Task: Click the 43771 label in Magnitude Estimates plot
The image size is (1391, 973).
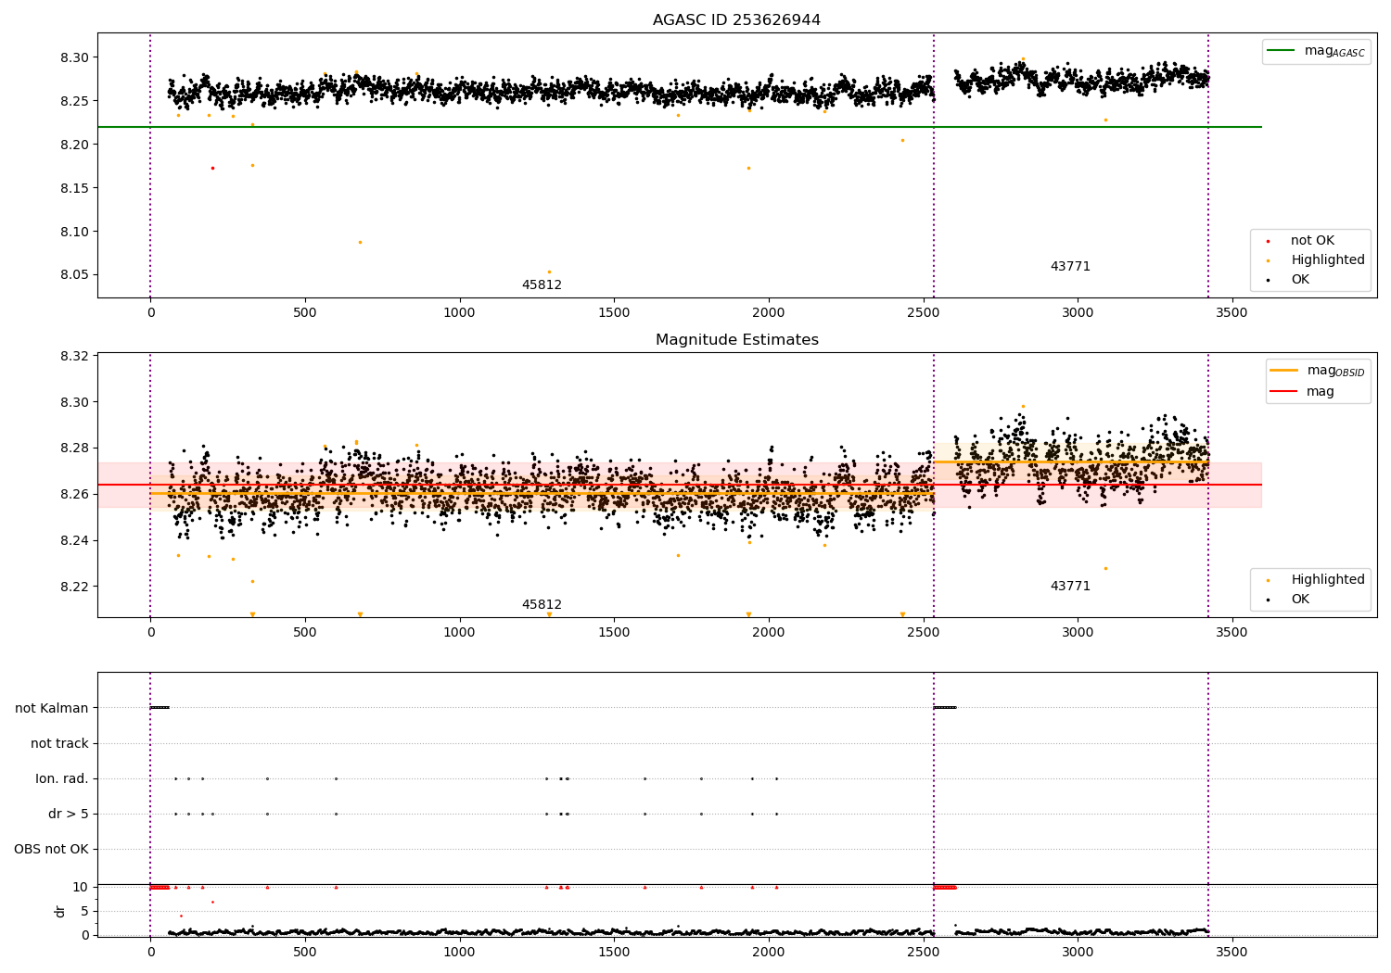Action: 1070,587
